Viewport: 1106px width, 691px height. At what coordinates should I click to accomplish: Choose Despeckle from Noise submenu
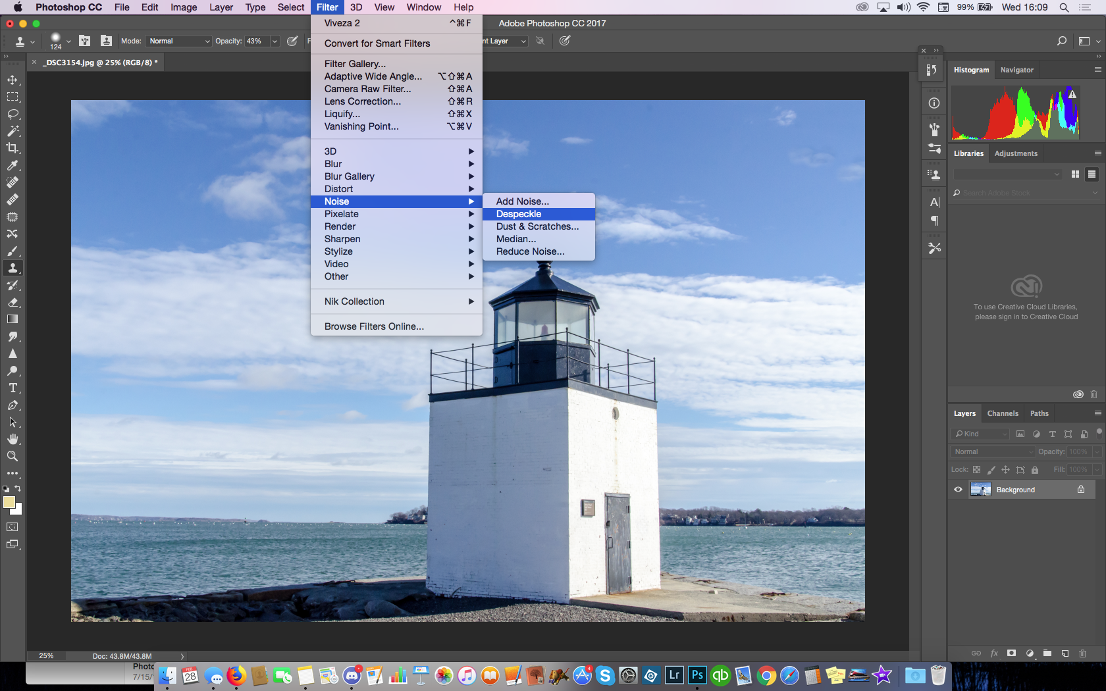pyautogui.click(x=539, y=214)
